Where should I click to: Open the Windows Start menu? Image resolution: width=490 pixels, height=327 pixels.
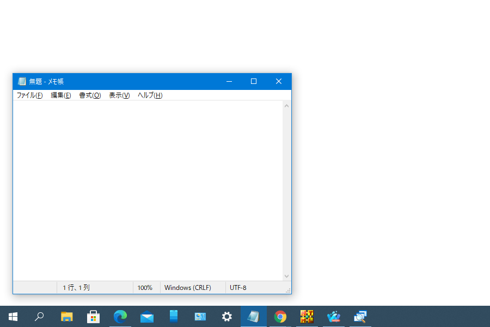pyautogui.click(x=13, y=317)
